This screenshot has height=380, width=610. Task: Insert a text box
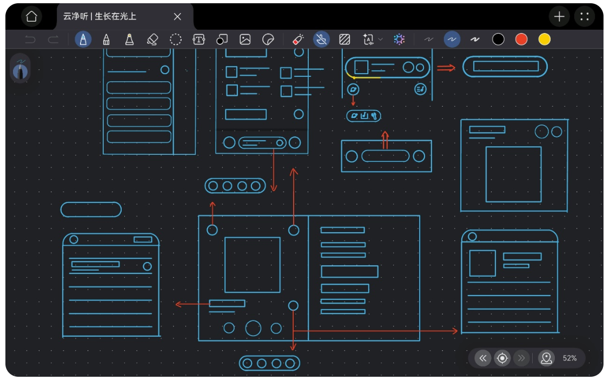[x=199, y=40]
